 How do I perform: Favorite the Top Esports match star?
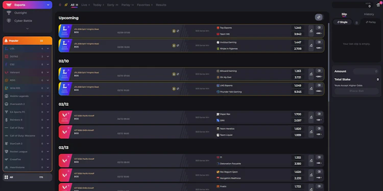coord(68,27)
